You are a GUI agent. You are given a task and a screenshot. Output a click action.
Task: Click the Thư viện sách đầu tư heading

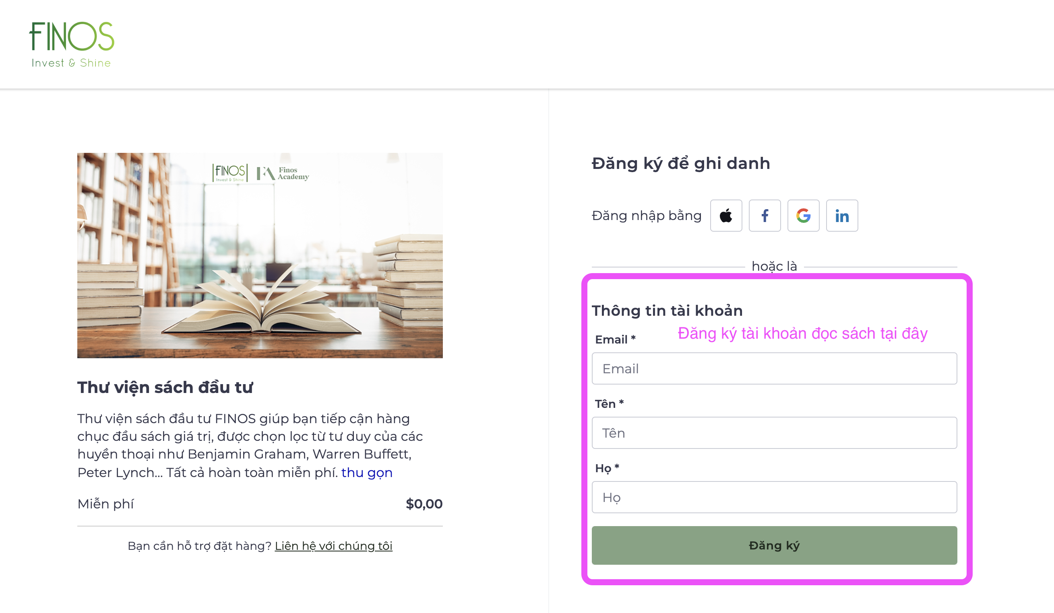click(165, 387)
